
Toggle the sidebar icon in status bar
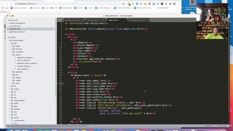[8, 126]
